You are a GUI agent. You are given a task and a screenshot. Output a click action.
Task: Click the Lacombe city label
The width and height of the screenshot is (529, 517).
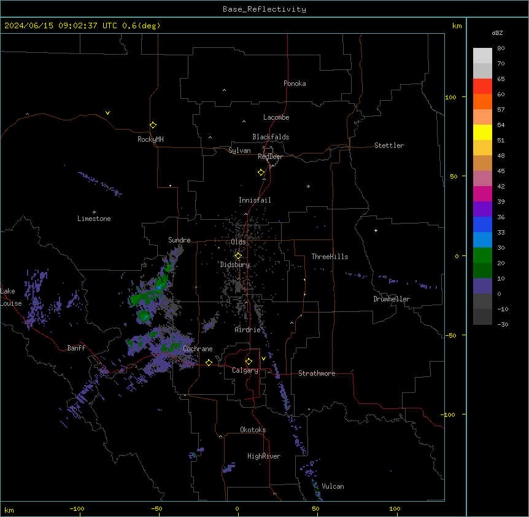point(276,117)
